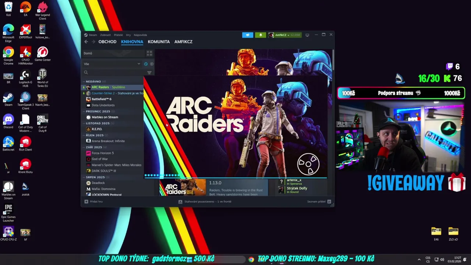Open the friends list chat icon
Image resolution: width=471 pixels, height=265 pixels.
(x=329, y=202)
